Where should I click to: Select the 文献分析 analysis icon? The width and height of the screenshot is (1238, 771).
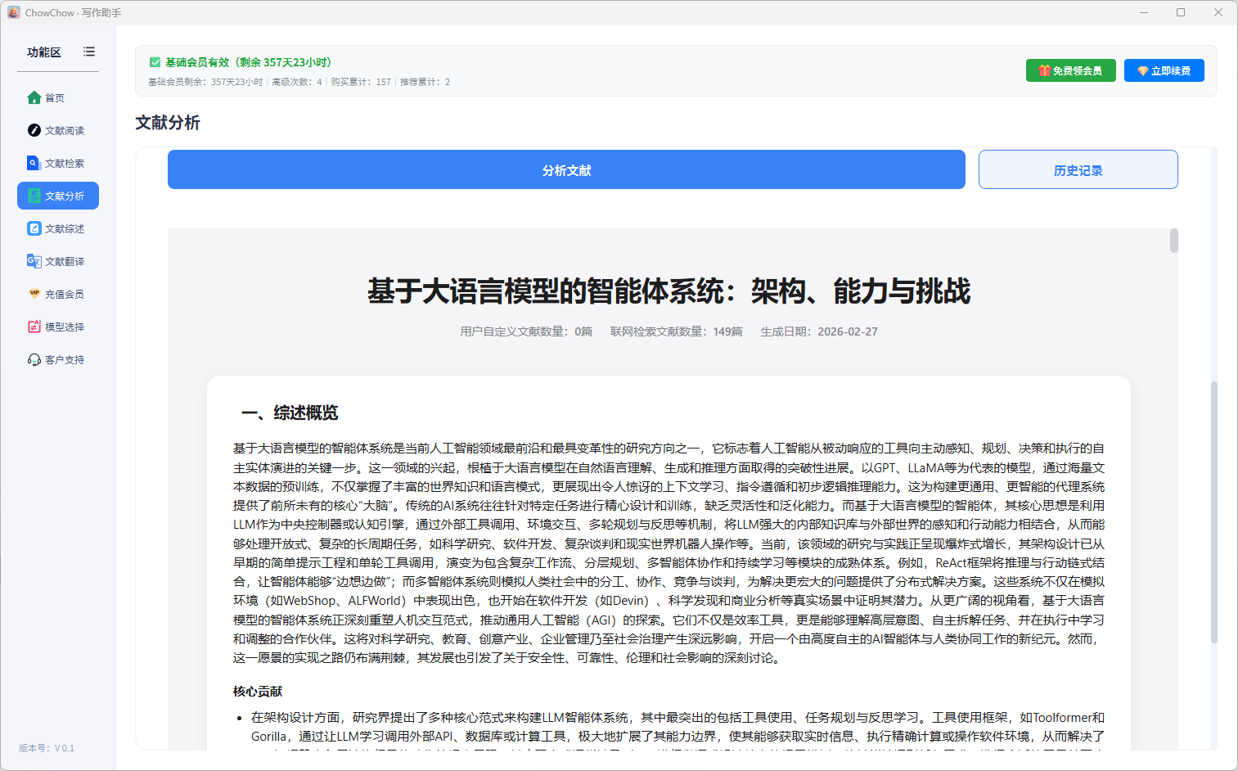[33, 196]
